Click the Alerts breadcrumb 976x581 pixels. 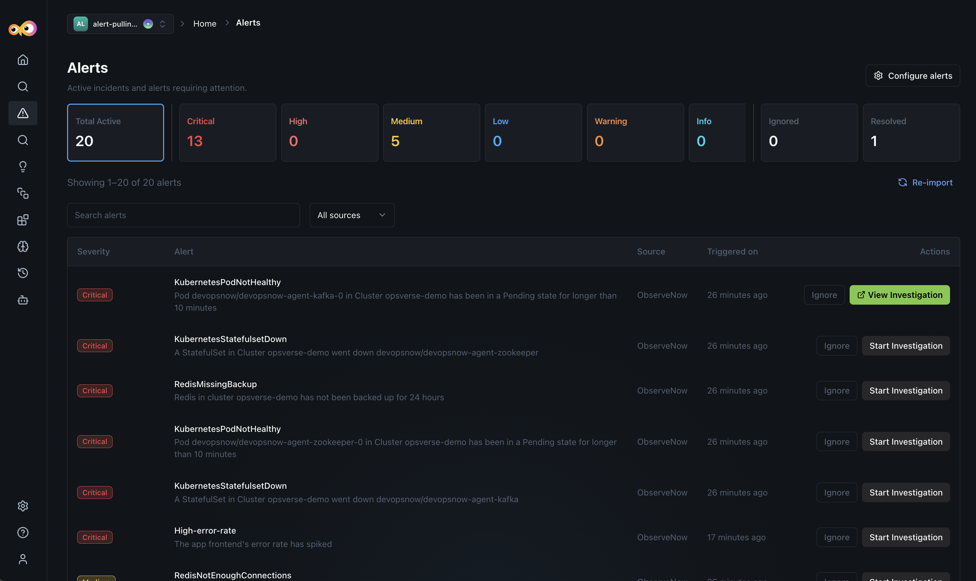[248, 23]
